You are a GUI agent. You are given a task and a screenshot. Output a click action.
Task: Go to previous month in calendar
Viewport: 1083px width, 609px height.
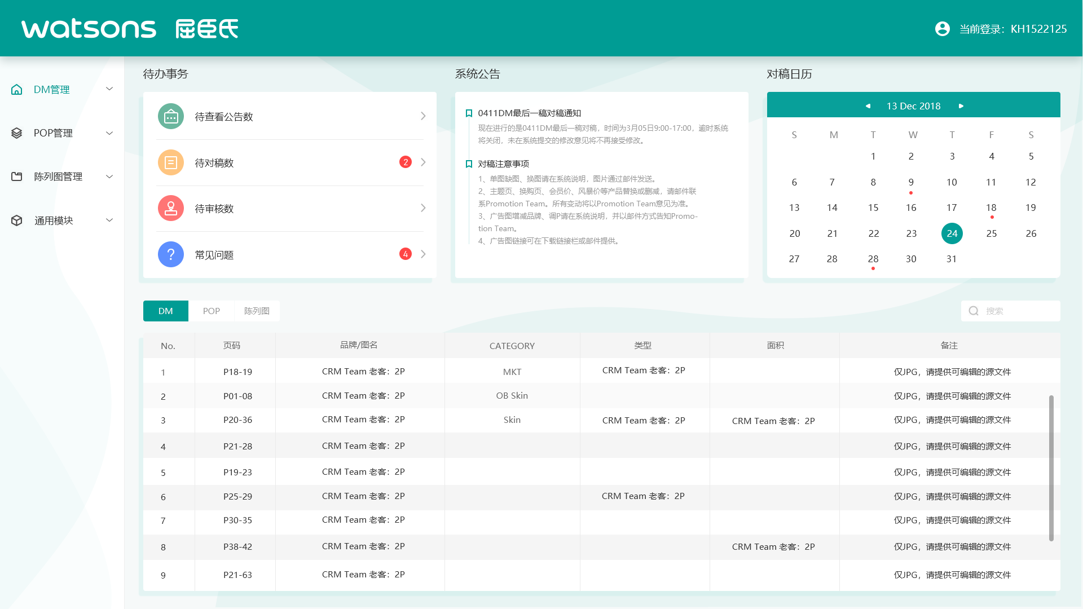[x=868, y=106]
